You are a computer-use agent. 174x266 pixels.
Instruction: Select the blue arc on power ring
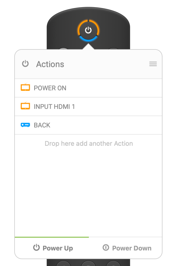point(88,39)
